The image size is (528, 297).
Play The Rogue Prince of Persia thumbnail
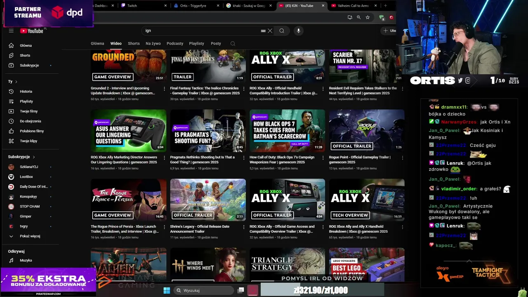(x=129, y=200)
